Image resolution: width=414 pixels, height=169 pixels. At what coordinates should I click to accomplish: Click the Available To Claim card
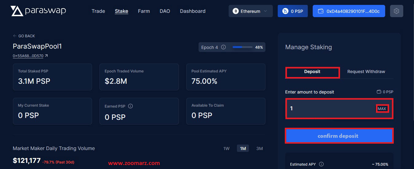pos(226,111)
